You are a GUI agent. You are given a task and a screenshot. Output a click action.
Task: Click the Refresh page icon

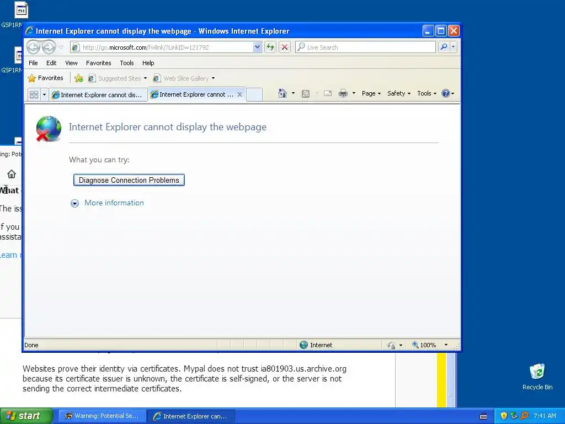tap(270, 47)
